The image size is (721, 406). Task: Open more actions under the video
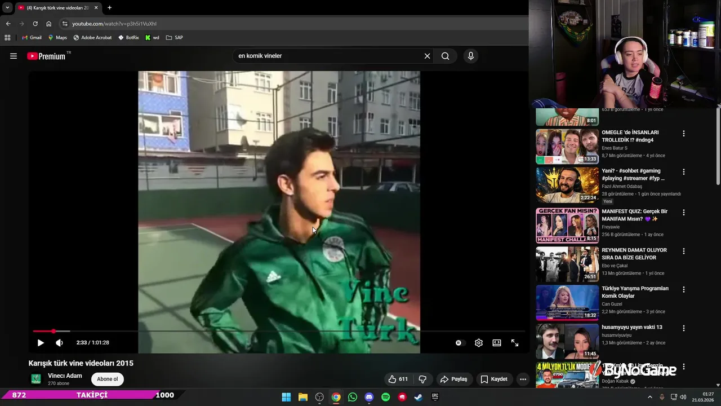[x=523, y=379]
